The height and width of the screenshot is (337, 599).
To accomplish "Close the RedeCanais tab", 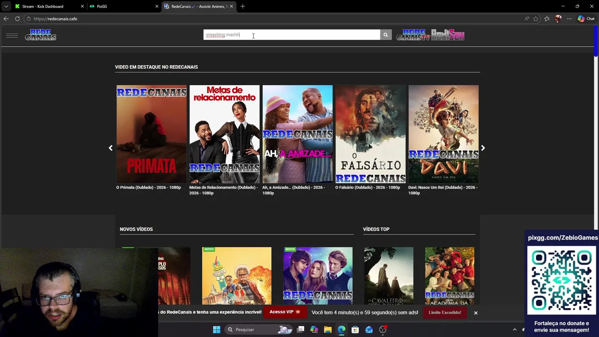I will (231, 7).
